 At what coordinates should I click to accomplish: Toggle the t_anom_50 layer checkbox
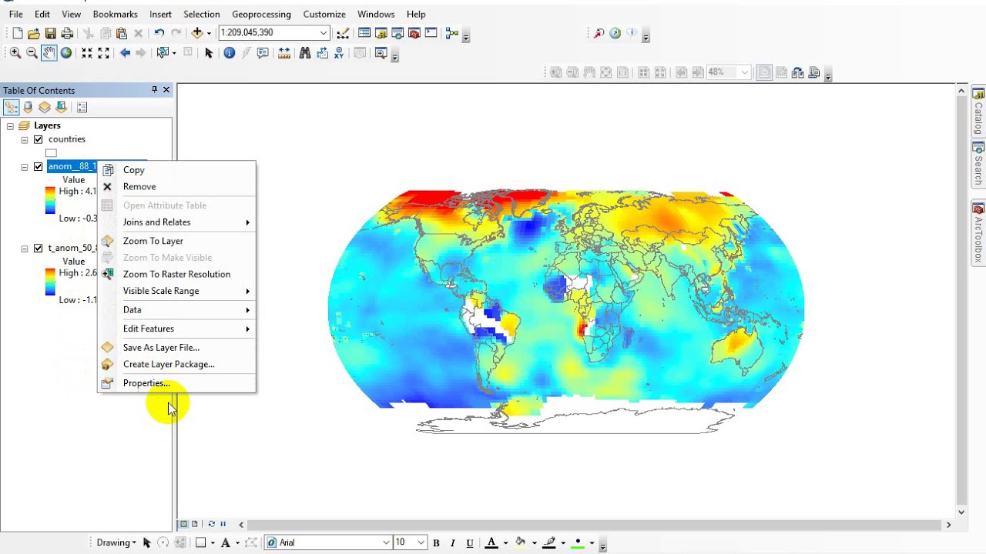tap(38, 248)
